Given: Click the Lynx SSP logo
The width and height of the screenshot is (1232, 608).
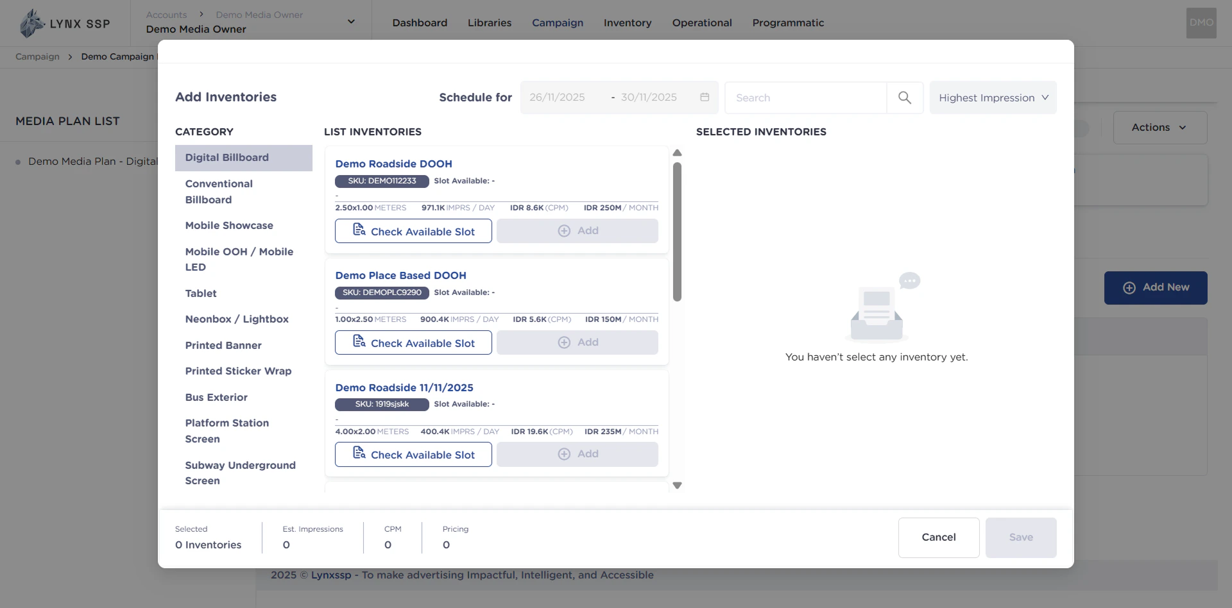Looking at the screenshot, I should [65, 23].
